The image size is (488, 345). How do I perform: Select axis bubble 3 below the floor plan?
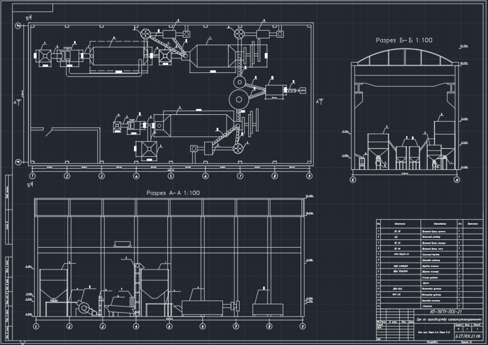101,176
